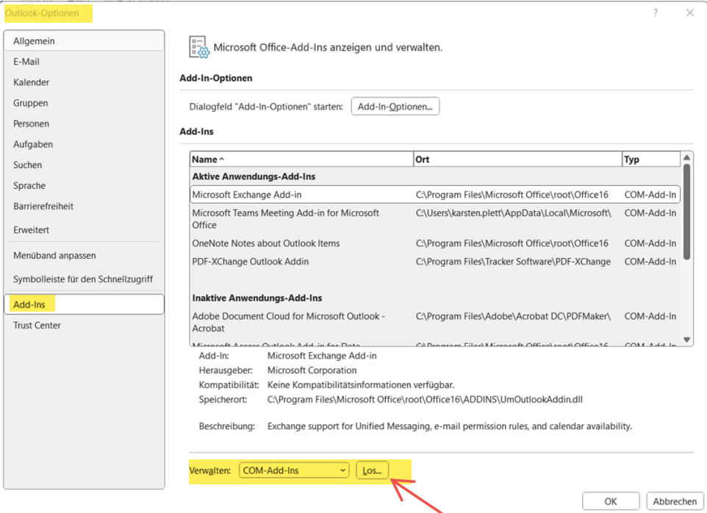707x513 pixels.
Task: Close the Outlook-Optionen dialog
Action: click(690, 13)
